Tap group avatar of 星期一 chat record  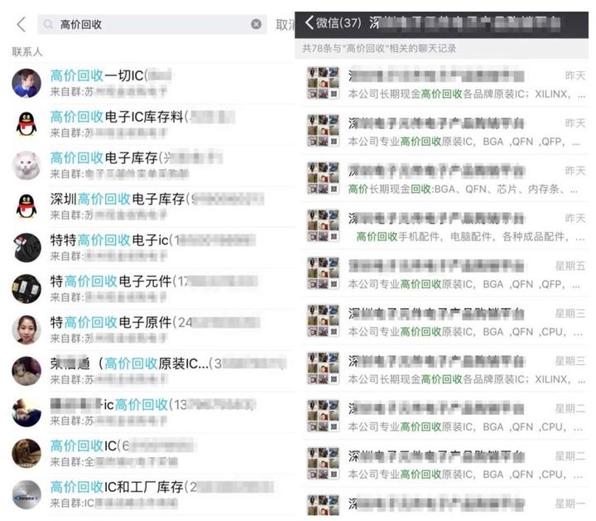pos(323,505)
